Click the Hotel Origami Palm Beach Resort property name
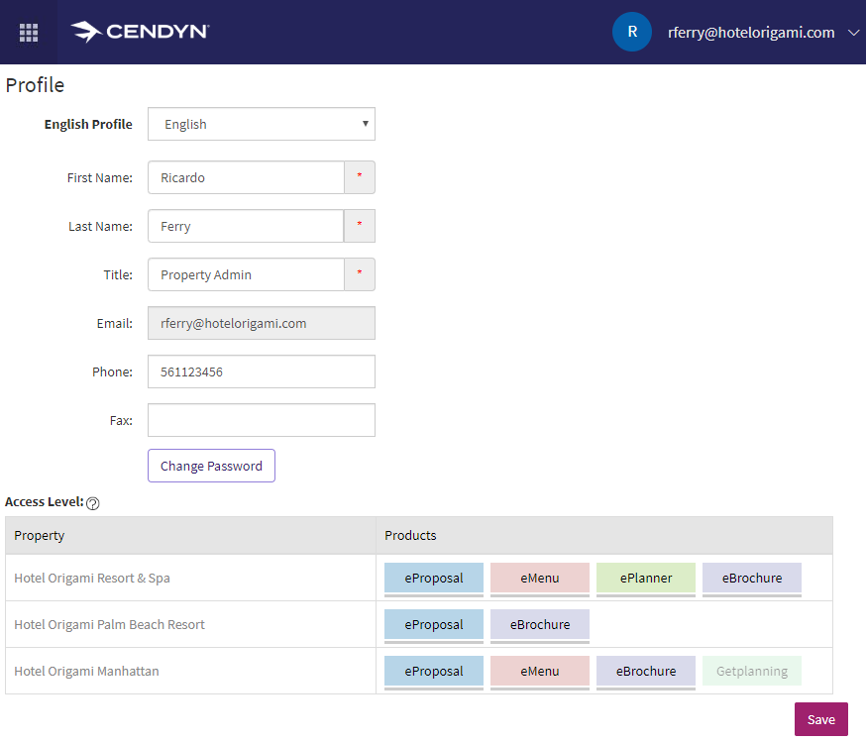Screen dimensions: 866x742 point(109,624)
